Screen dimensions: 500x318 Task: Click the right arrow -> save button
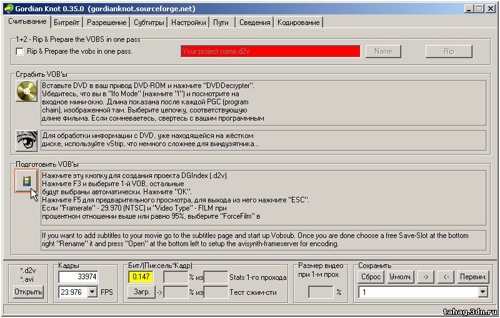tap(426, 277)
